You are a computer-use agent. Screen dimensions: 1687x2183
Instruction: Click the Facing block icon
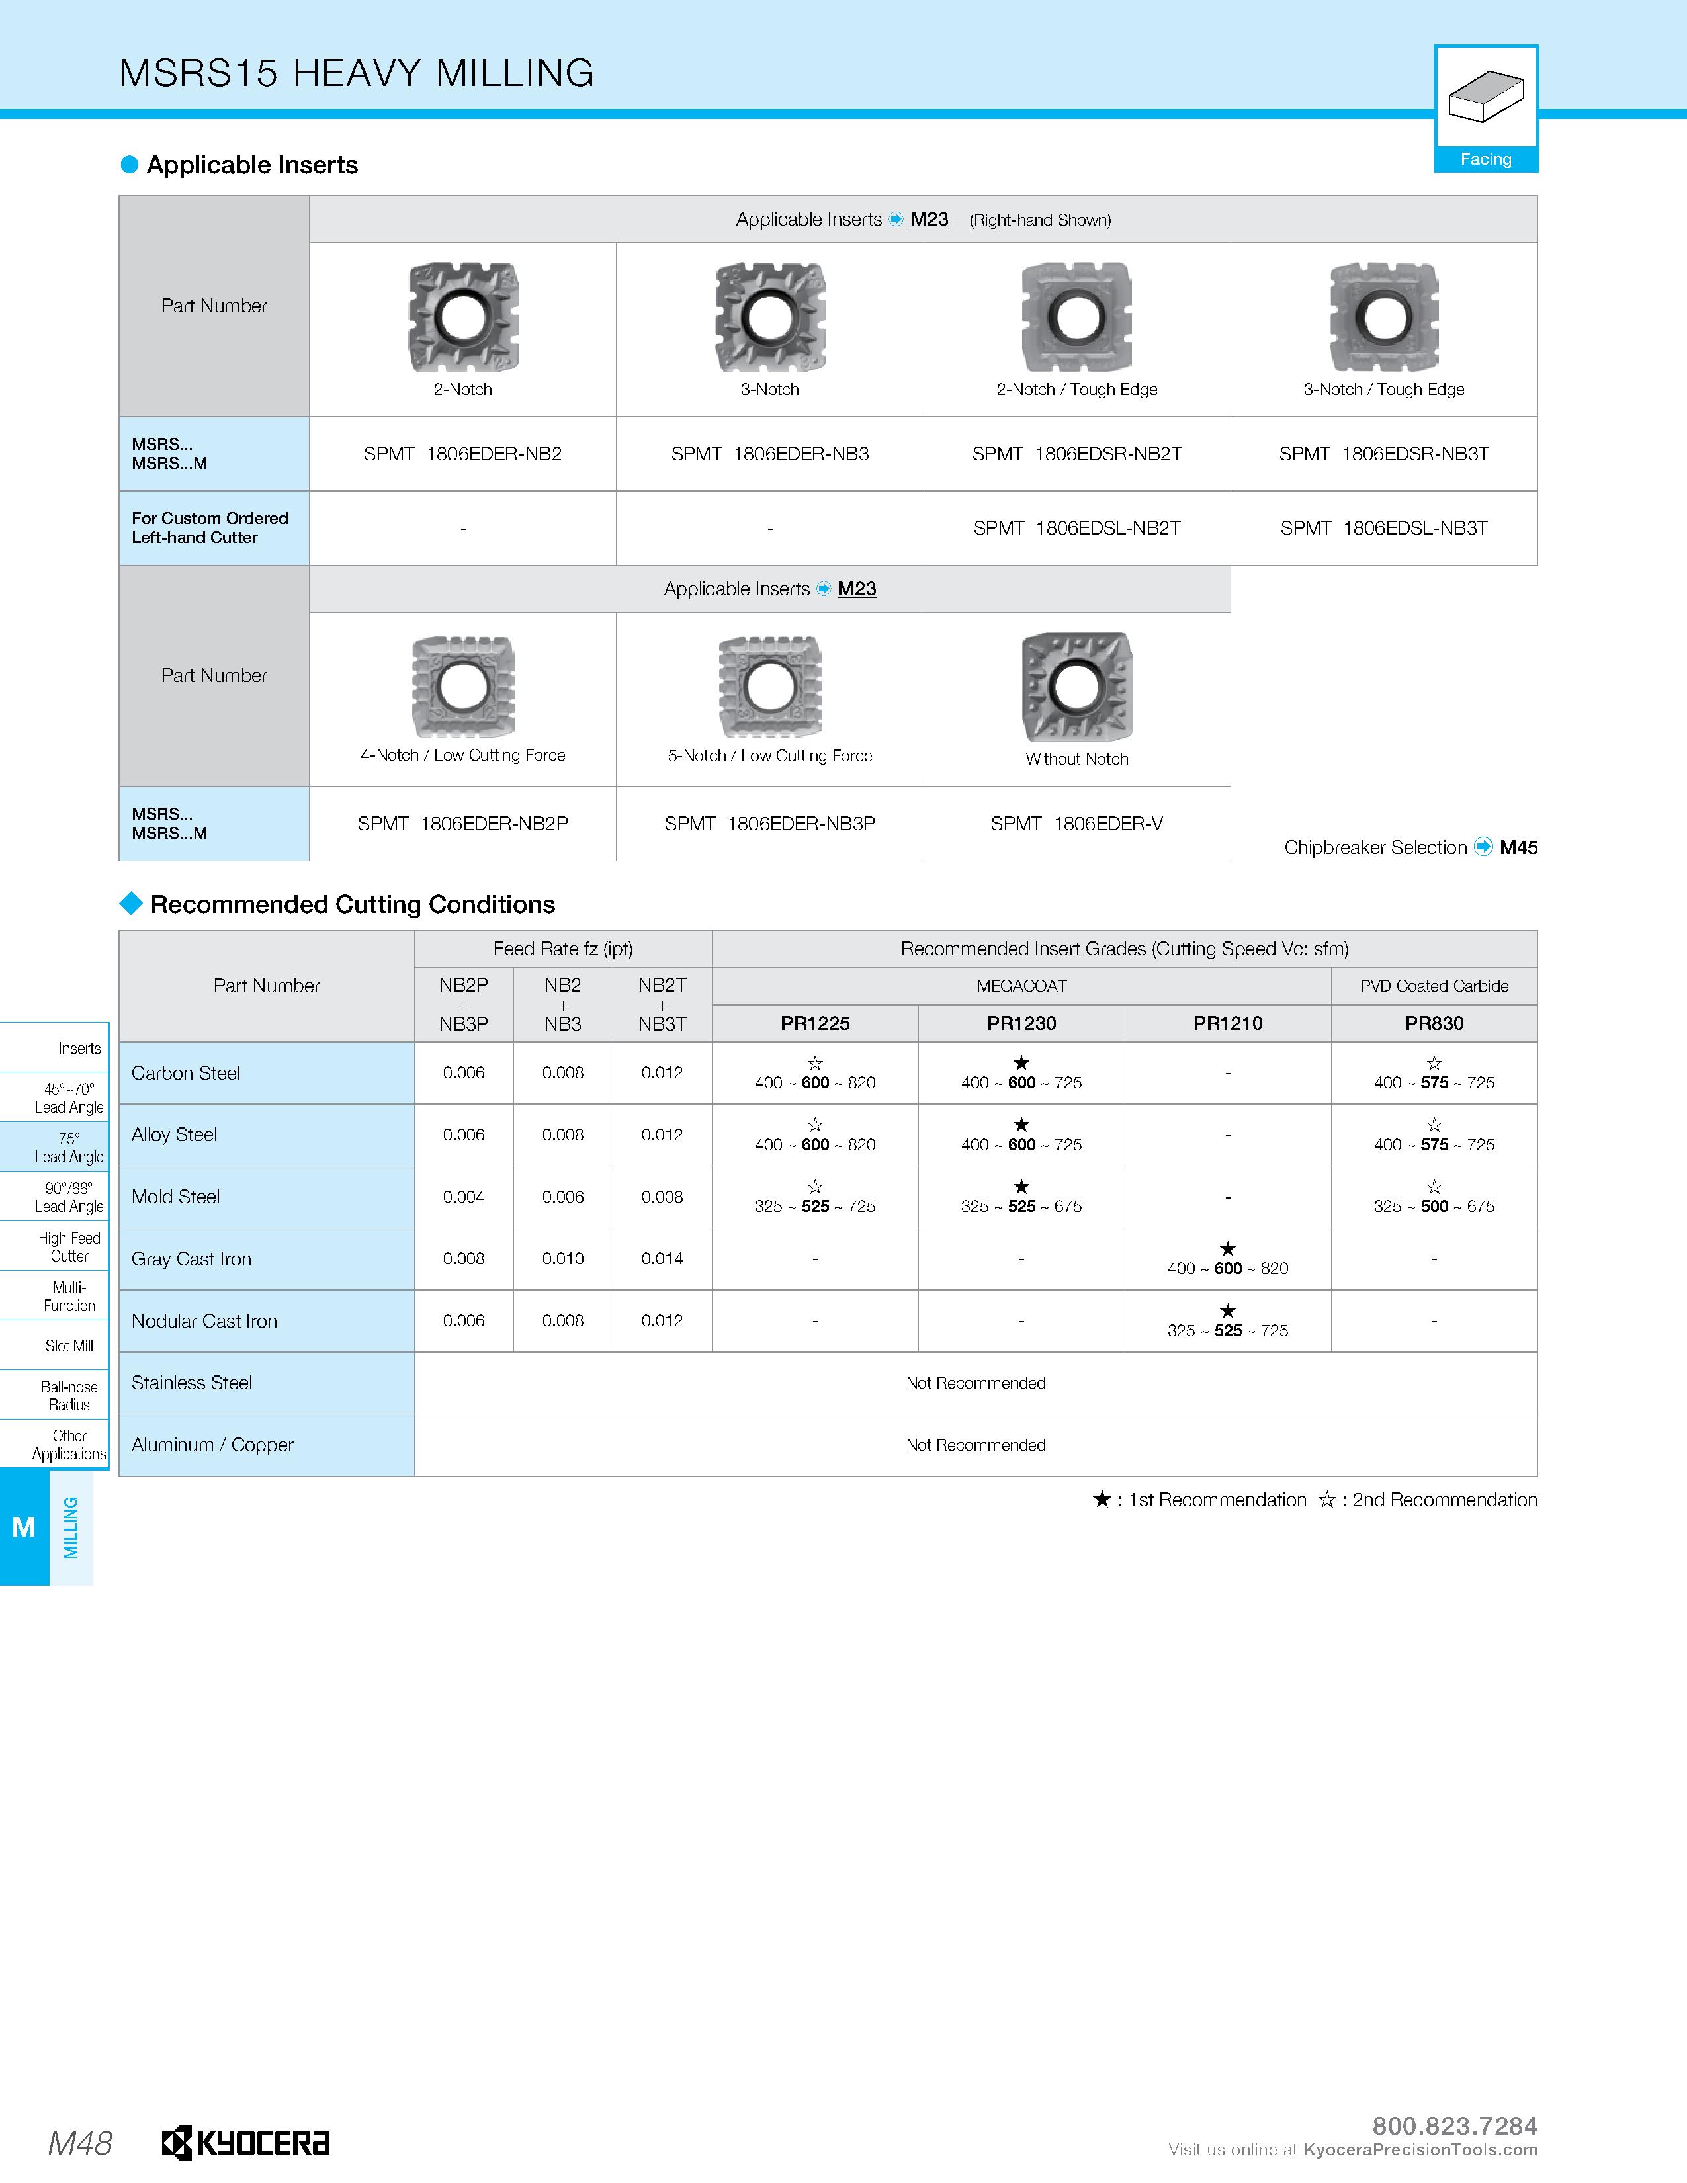(x=1485, y=97)
